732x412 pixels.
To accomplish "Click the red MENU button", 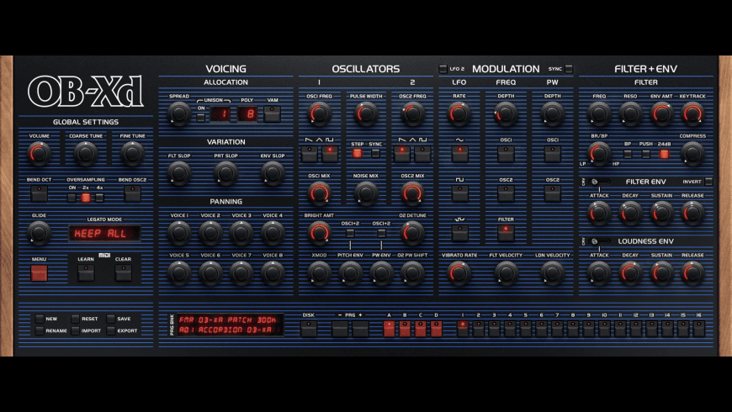I will 40,272.
